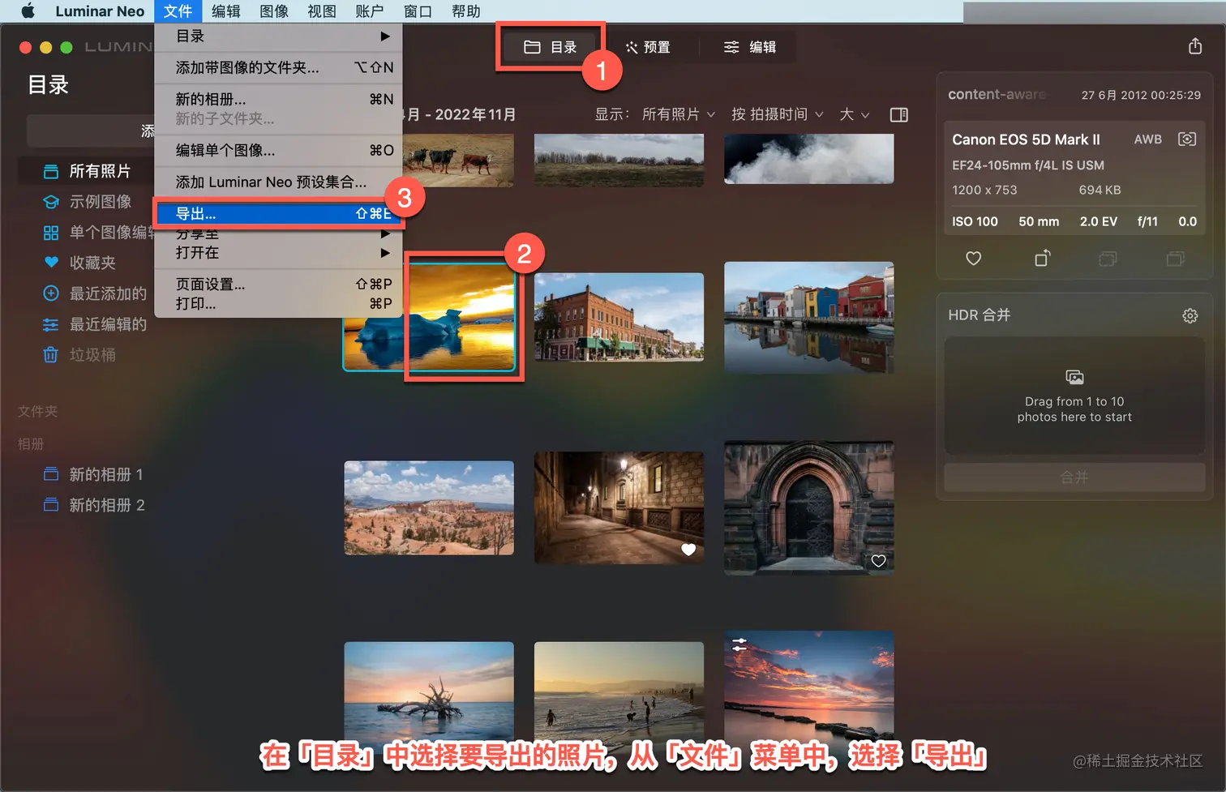
Task: Open HDR 合并 settings gear
Action: (x=1190, y=315)
